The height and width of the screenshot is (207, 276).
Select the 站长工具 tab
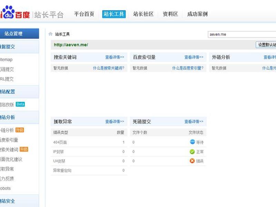(x=114, y=14)
